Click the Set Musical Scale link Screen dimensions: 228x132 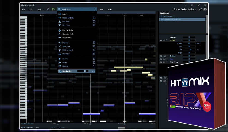27,124
